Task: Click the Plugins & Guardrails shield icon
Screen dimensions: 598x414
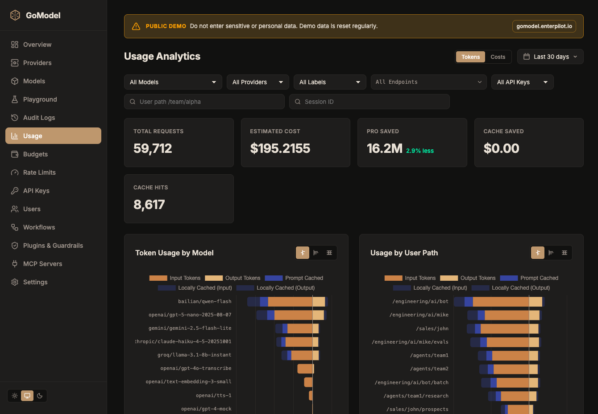Action: (x=15, y=246)
